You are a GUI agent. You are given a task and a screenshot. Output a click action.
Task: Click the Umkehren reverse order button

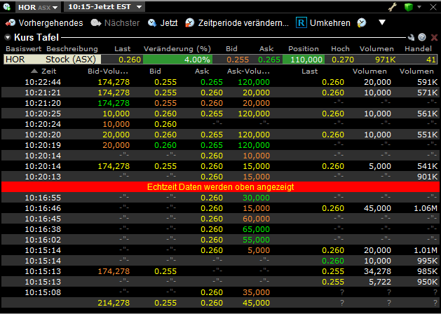click(323, 23)
